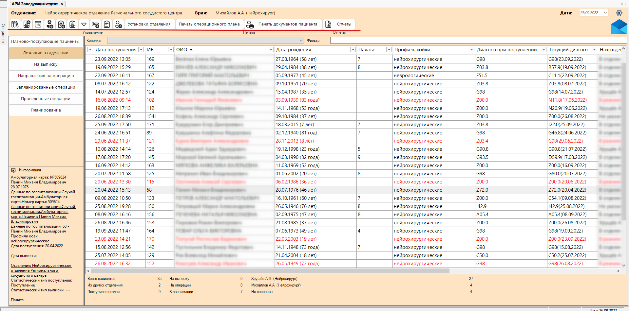Click неврологические bed profile cell

[x=433, y=76]
